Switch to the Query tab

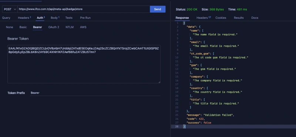coord(6,18)
